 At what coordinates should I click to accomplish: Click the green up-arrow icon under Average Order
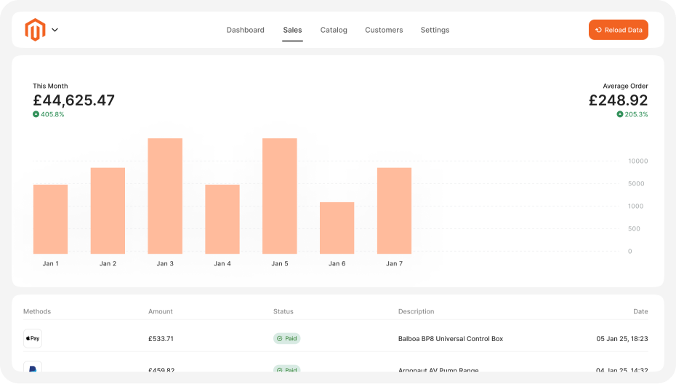coord(620,114)
